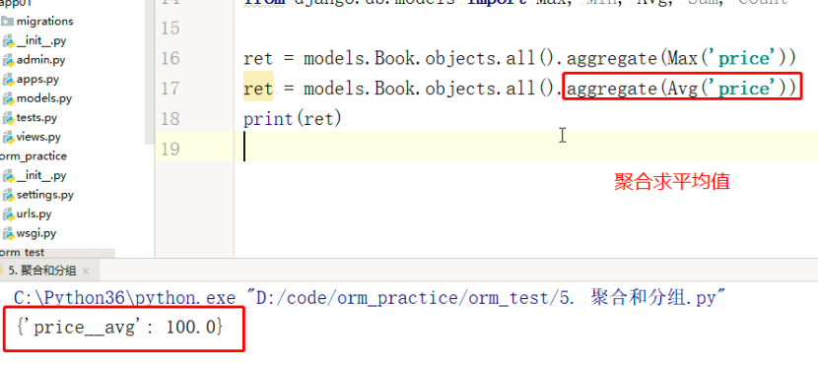This screenshot has width=818, height=365.
Task: Click the project tree vertical scrollbar
Action: pos(149,72)
